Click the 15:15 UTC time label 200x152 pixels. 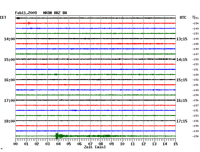[x=182, y=80]
